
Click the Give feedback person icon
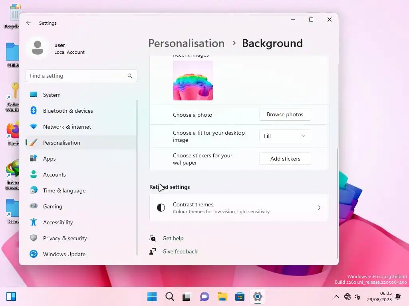point(153,251)
